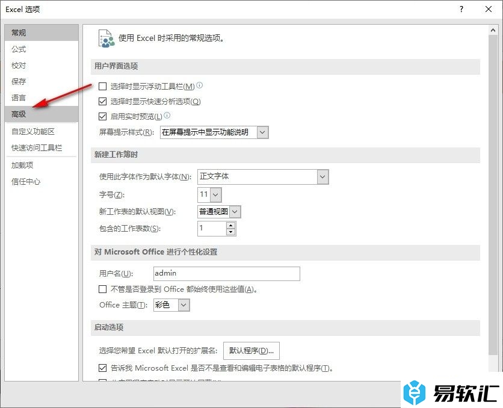This screenshot has height=408, width=503.
Task: Uncheck 启用实时预览 checkbox
Action: coord(103,116)
